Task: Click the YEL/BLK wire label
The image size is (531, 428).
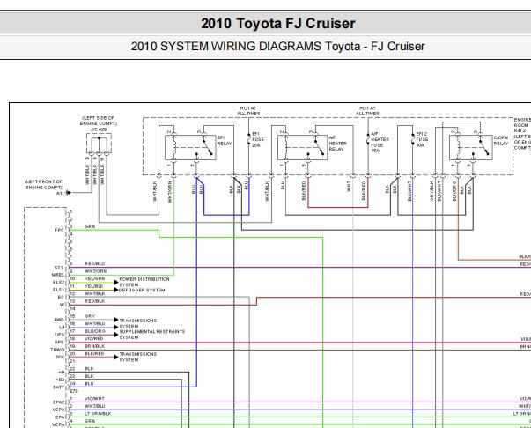Action: [x=94, y=286]
